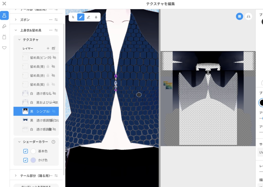Click the レイヤー header label

(x=28, y=48)
